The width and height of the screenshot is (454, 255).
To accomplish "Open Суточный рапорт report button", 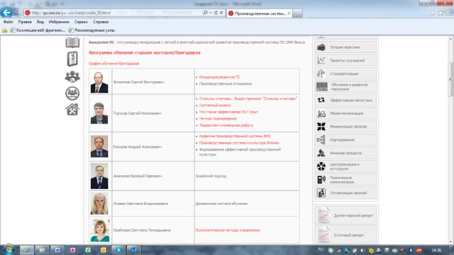I will [x=345, y=235].
